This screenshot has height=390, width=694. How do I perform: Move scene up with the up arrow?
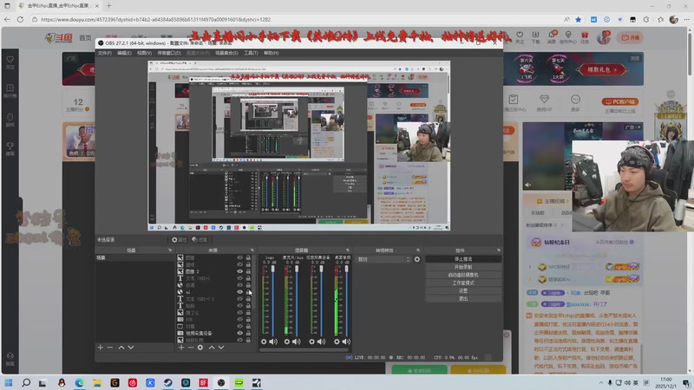pyautogui.click(x=121, y=348)
